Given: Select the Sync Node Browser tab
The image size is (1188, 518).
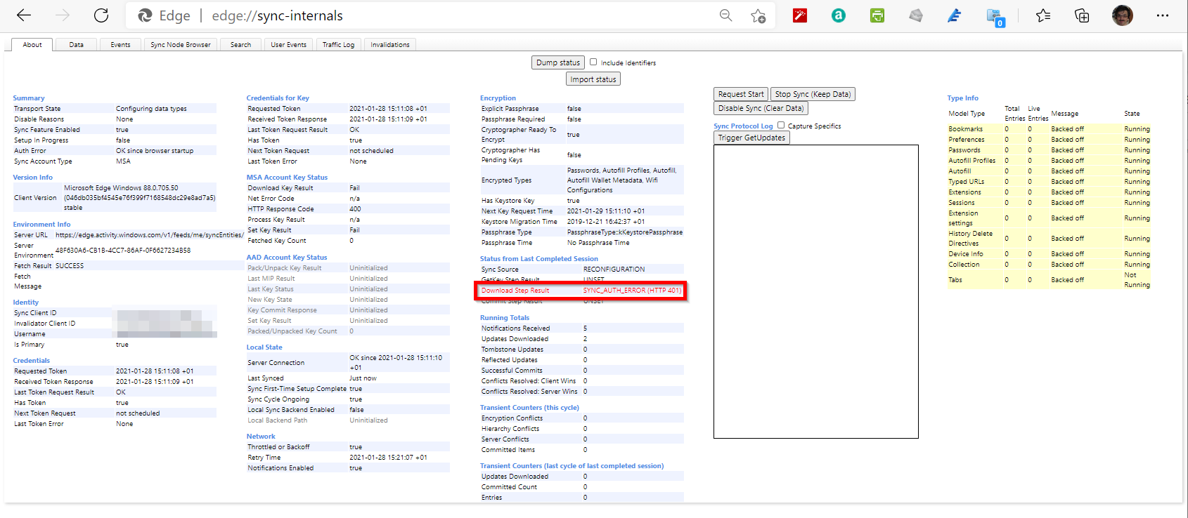Looking at the screenshot, I should [x=181, y=45].
